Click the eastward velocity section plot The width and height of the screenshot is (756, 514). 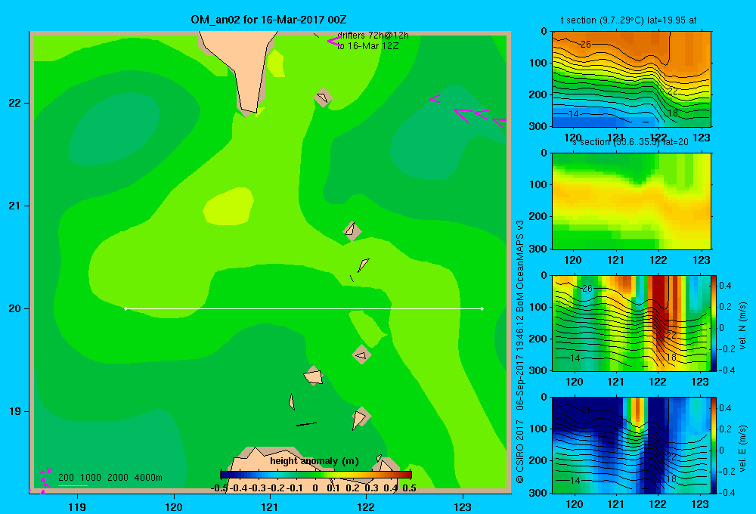click(631, 445)
